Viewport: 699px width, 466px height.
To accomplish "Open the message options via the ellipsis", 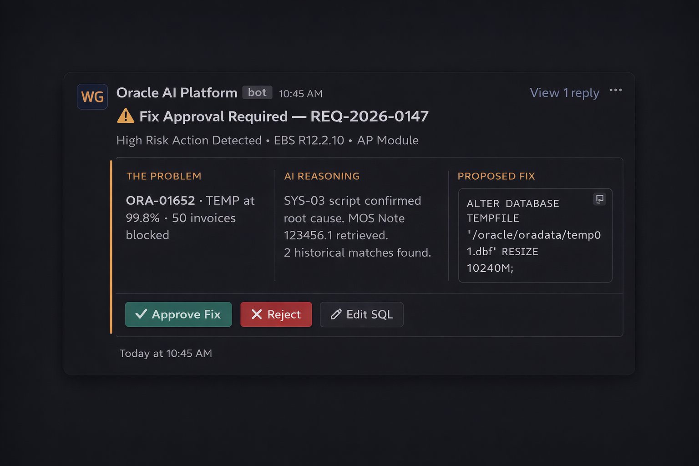I will coord(615,90).
